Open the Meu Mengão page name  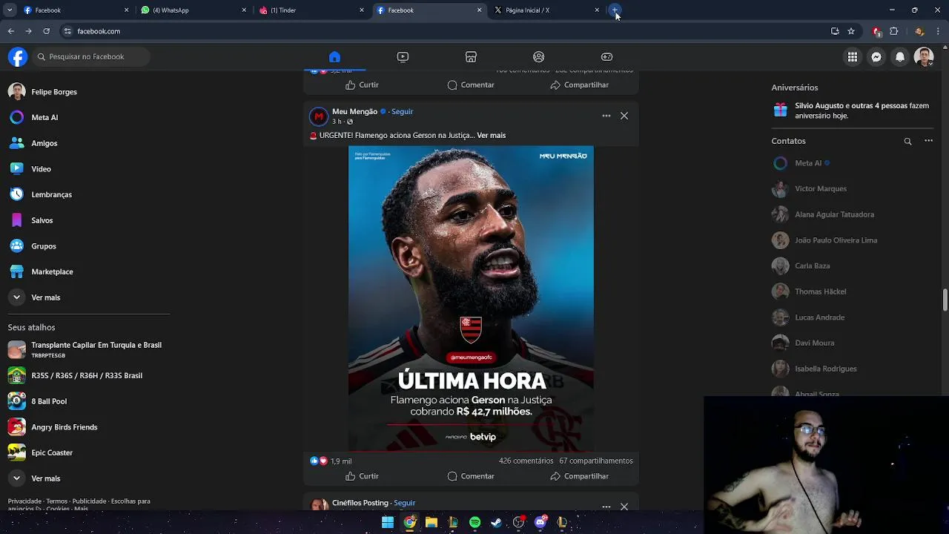[354, 112]
